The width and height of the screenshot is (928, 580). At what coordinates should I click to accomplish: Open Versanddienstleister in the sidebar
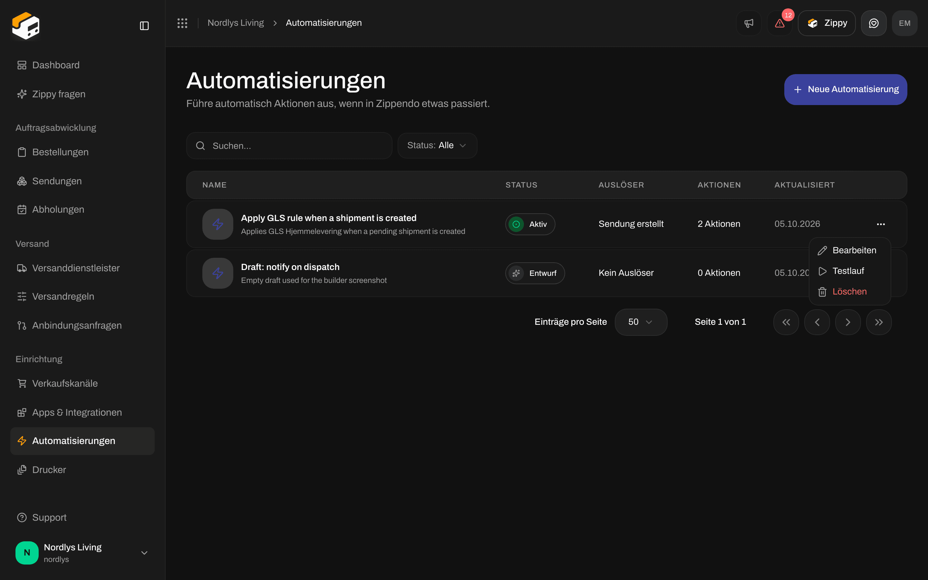click(82, 268)
